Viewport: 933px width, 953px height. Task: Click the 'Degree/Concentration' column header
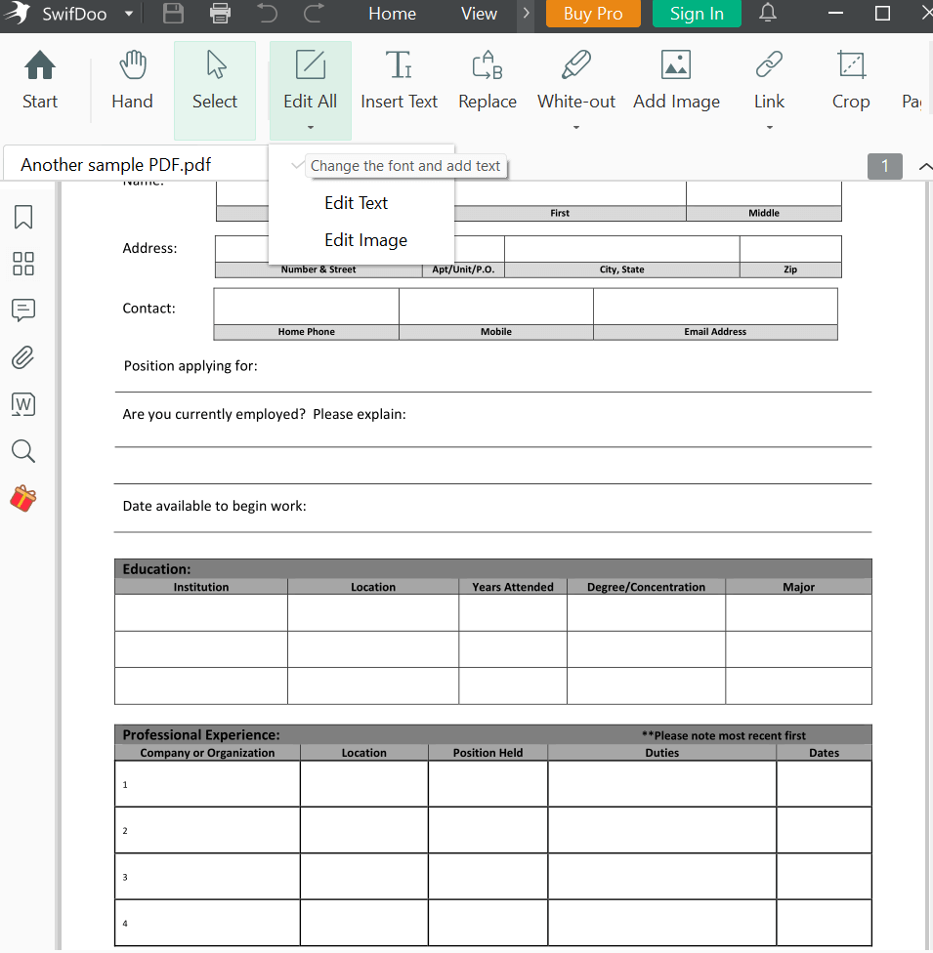coord(646,587)
